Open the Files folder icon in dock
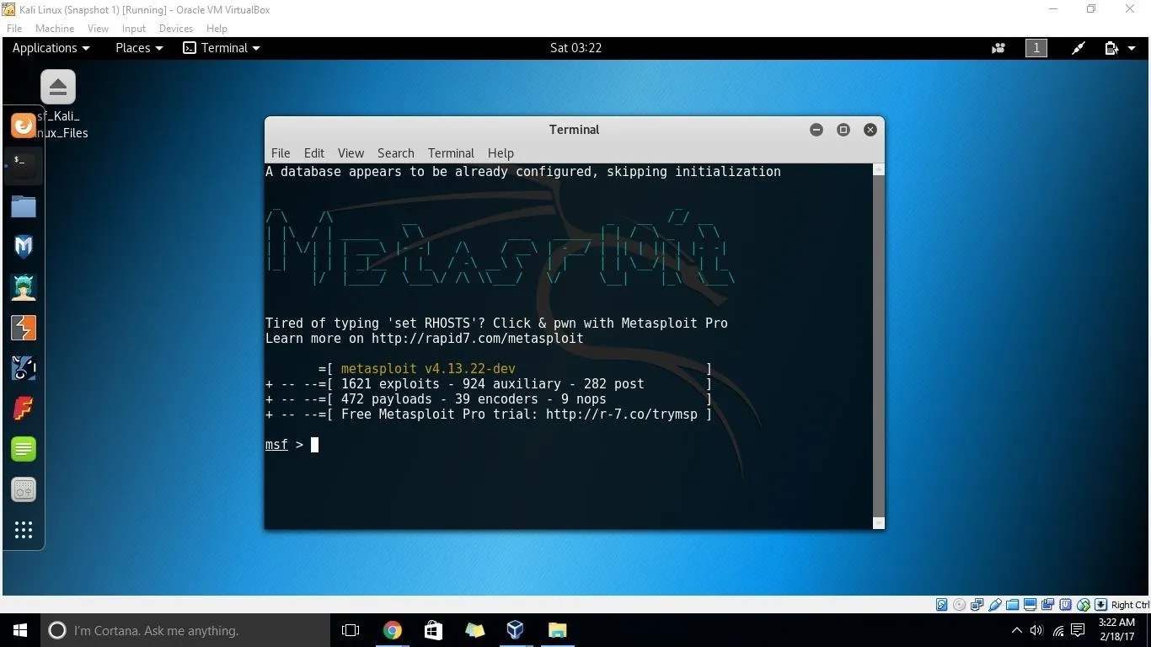Viewport: 1151px width, 647px height. tap(24, 206)
